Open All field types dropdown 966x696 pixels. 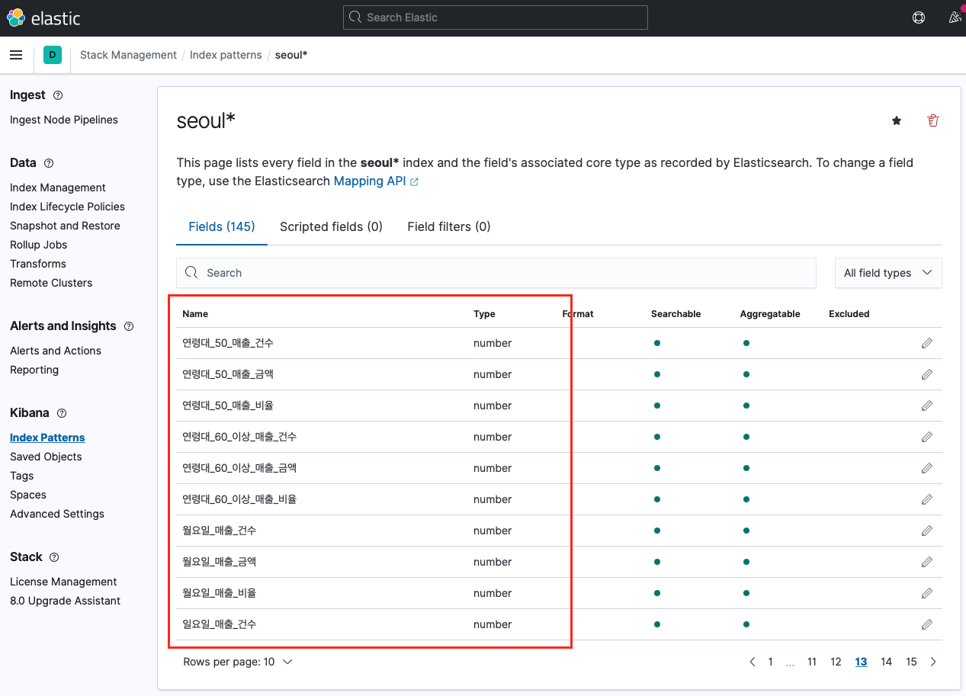888,273
